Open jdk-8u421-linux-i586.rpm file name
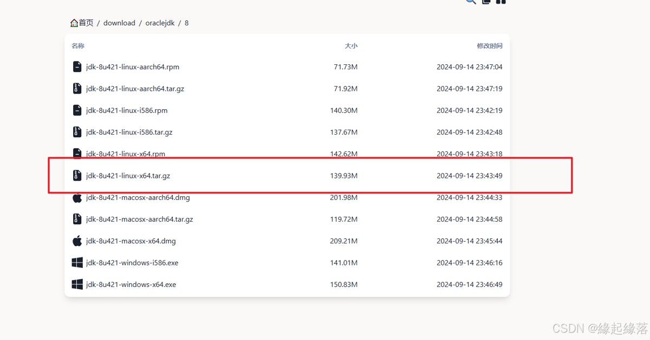 pos(127,110)
